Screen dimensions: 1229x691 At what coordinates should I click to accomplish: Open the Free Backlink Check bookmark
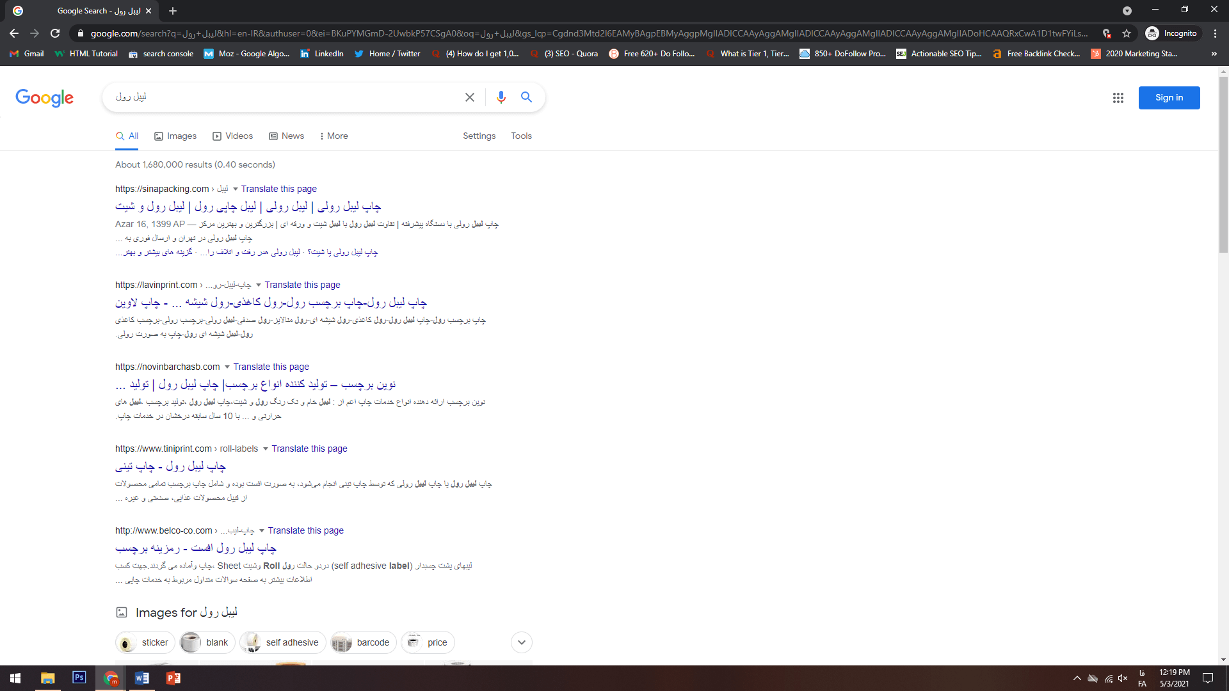[x=1037, y=54]
